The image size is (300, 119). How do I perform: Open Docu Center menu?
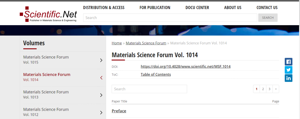197,8
